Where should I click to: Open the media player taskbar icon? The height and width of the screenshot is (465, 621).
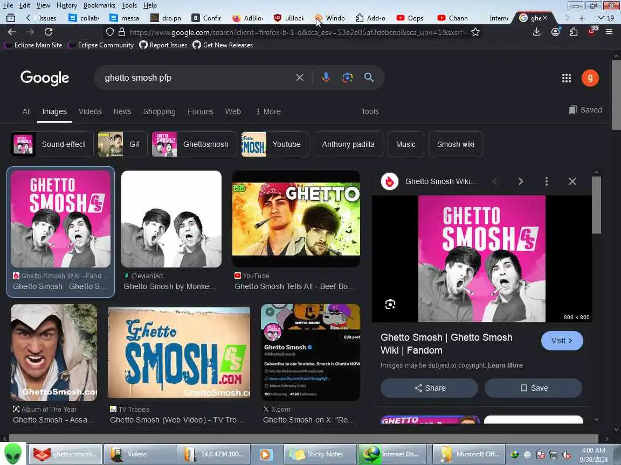[265, 454]
